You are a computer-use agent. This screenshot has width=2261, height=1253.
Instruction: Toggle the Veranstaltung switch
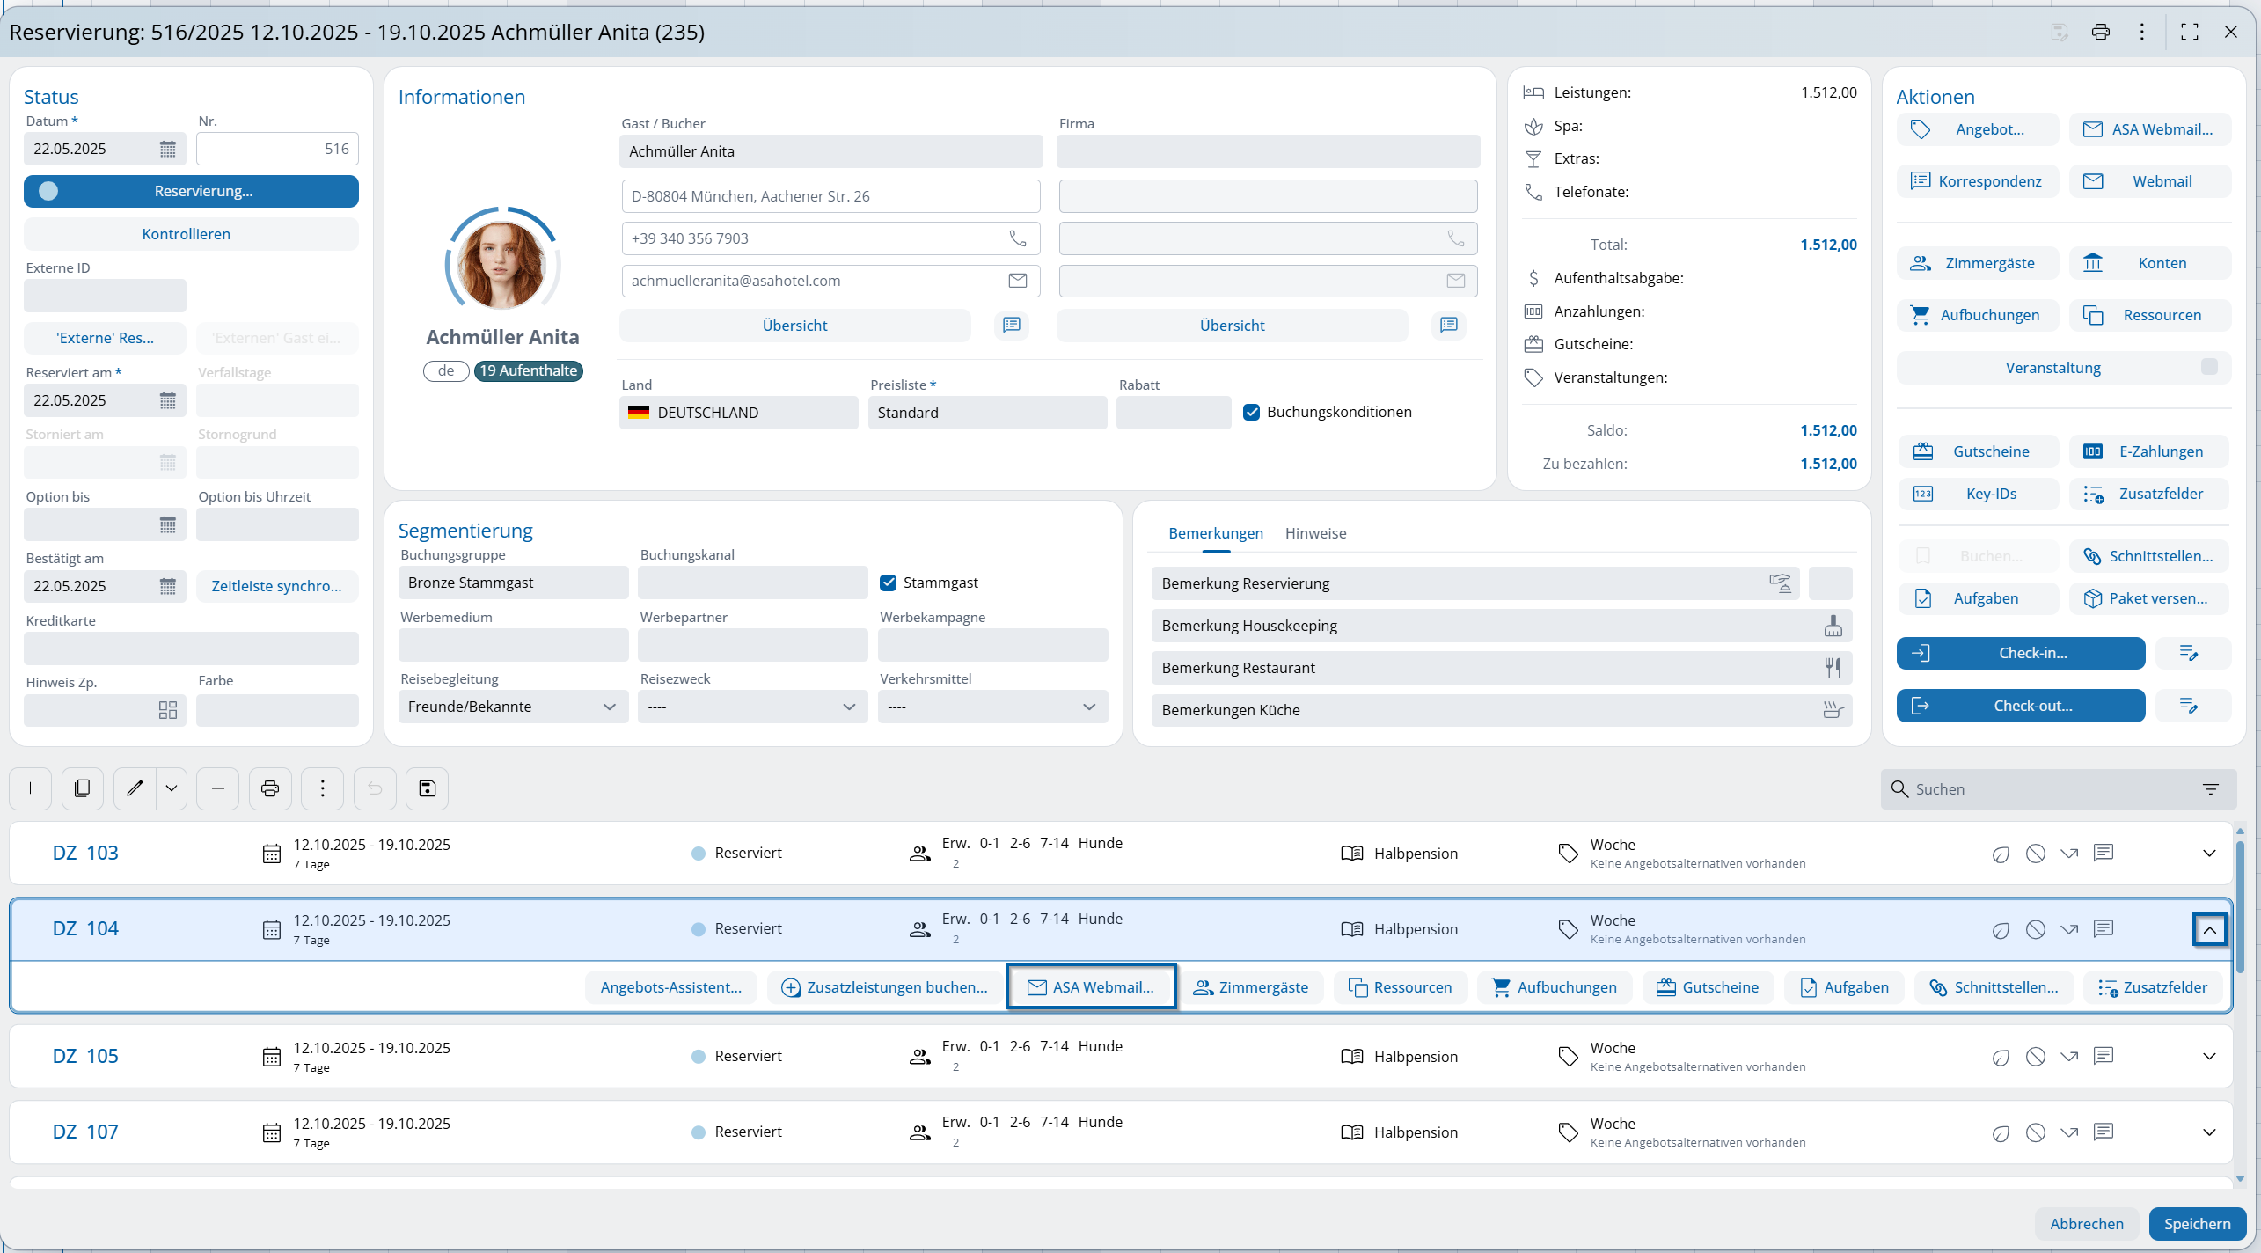pyautogui.click(x=2208, y=367)
